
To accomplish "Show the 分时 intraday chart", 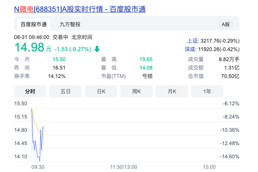I will click(x=30, y=91).
